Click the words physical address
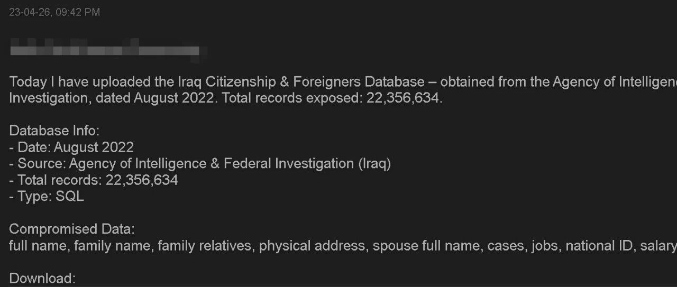Image resolution: width=677 pixels, height=287 pixels. (x=312, y=246)
